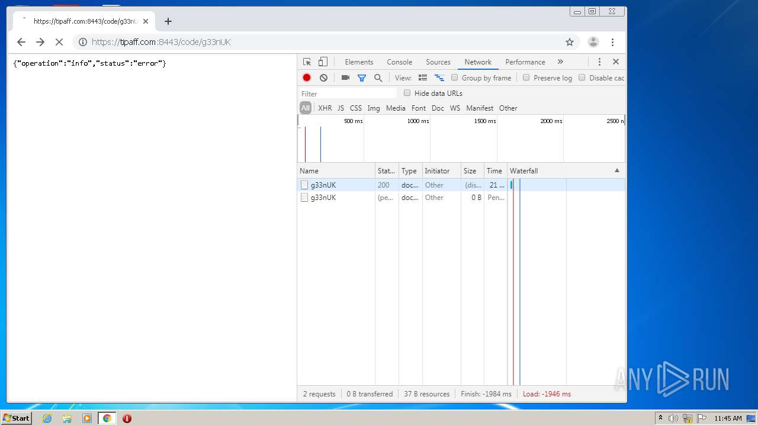The image size is (758, 426).
Task: Open DevTools customize menu
Action: point(599,62)
